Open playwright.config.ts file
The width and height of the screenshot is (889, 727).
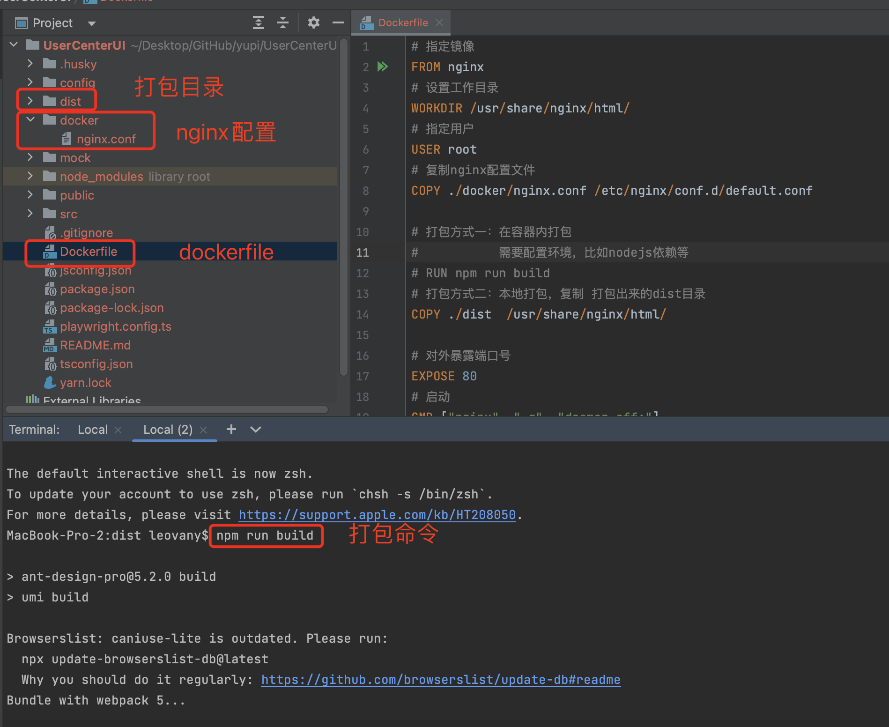(115, 326)
